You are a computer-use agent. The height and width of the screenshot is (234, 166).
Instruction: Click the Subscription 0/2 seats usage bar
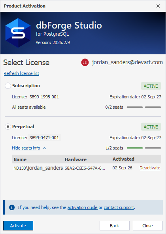pyautogui.click(x=144, y=107)
